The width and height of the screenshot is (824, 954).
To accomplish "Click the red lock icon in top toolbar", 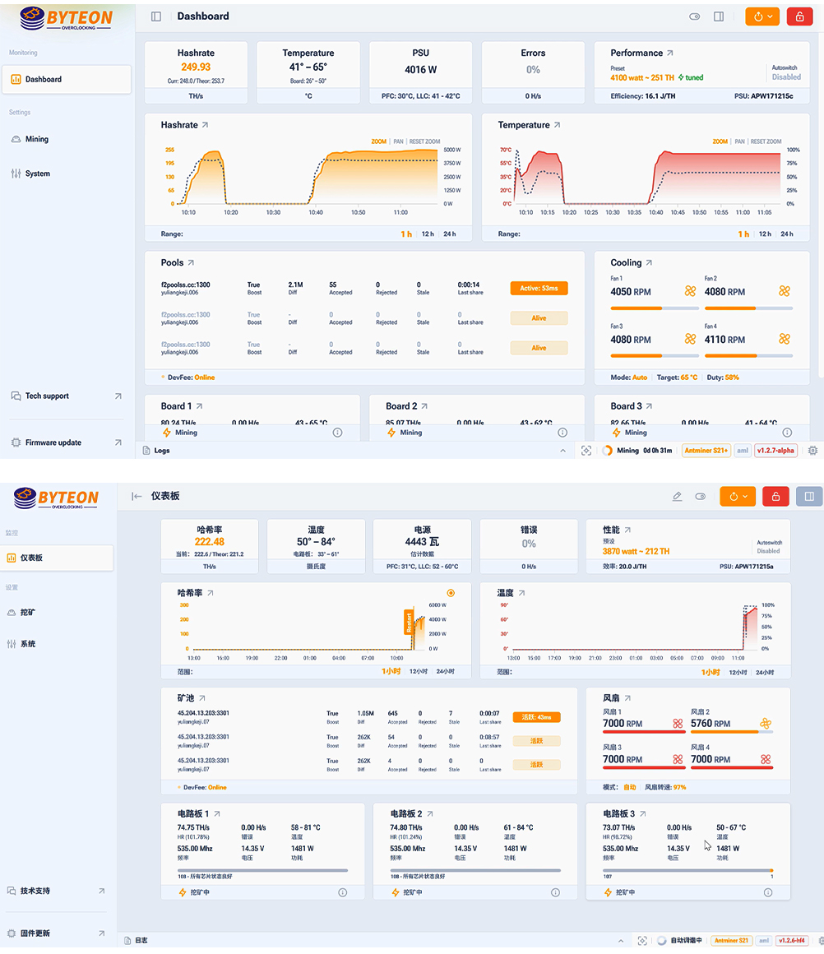I will [799, 16].
